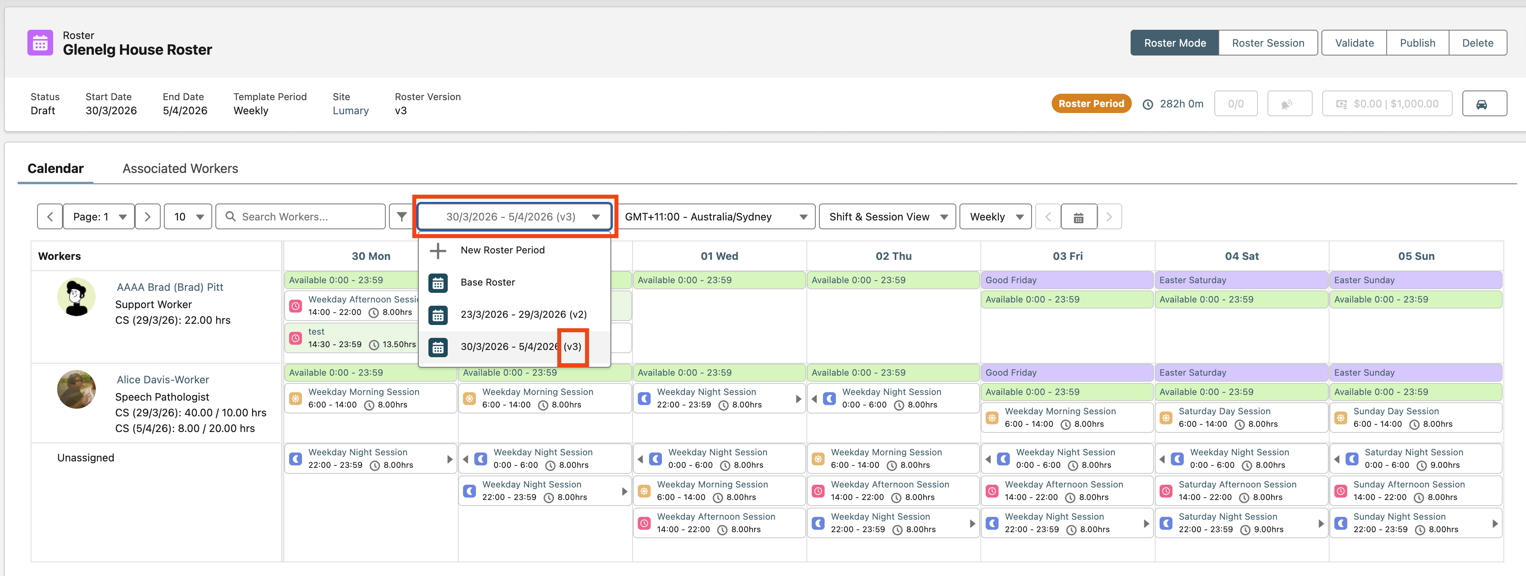Change the Weekly view dropdown
The width and height of the screenshot is (1526, 576).
tap(995, 217)
